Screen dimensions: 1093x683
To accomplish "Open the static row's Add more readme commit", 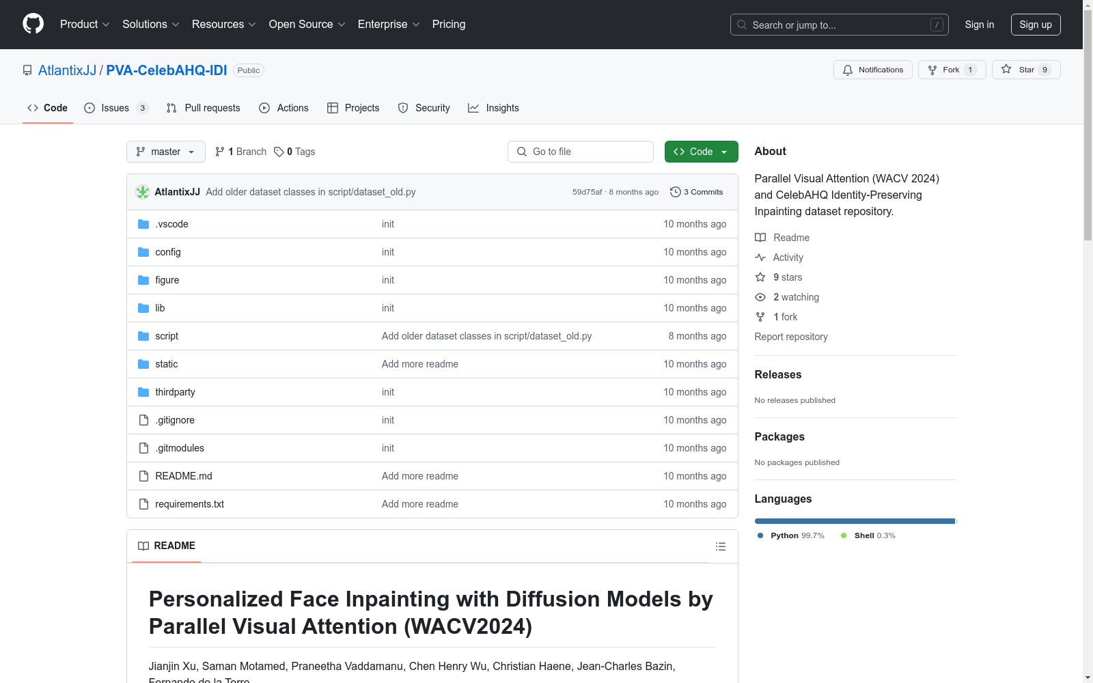I will click(420, 364).
